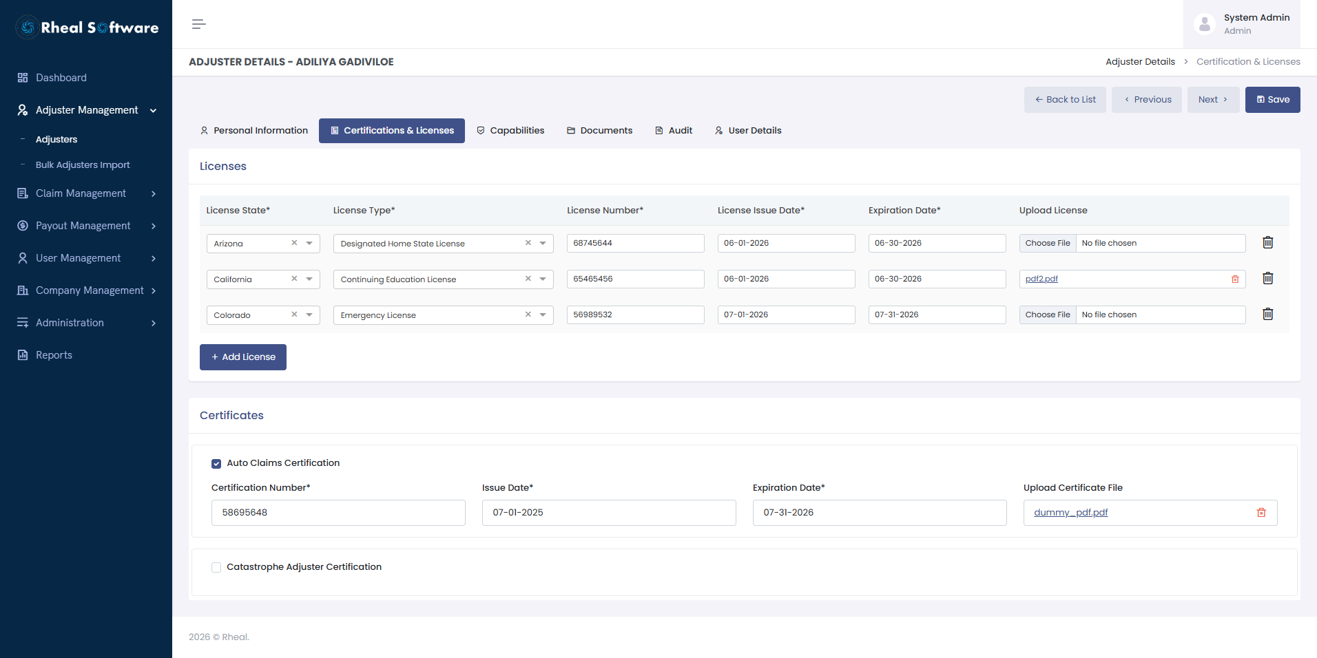Clear the Arizona license state selection
The height and width of the screenshot is (658, 1317).
tap(294, 243)
